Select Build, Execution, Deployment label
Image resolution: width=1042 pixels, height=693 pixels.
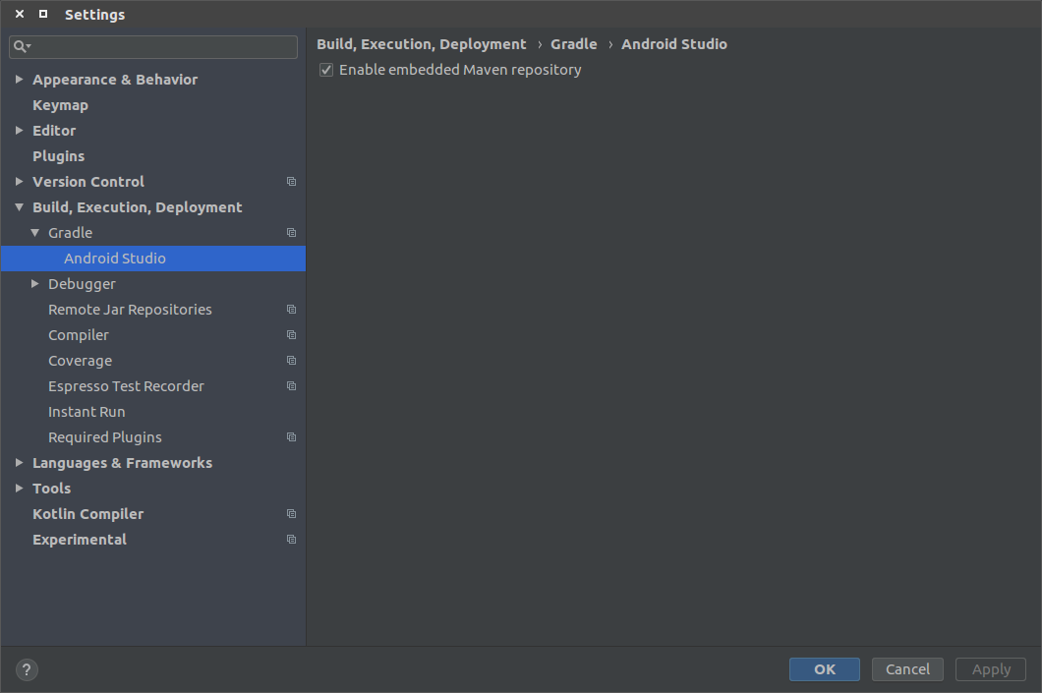138,208
